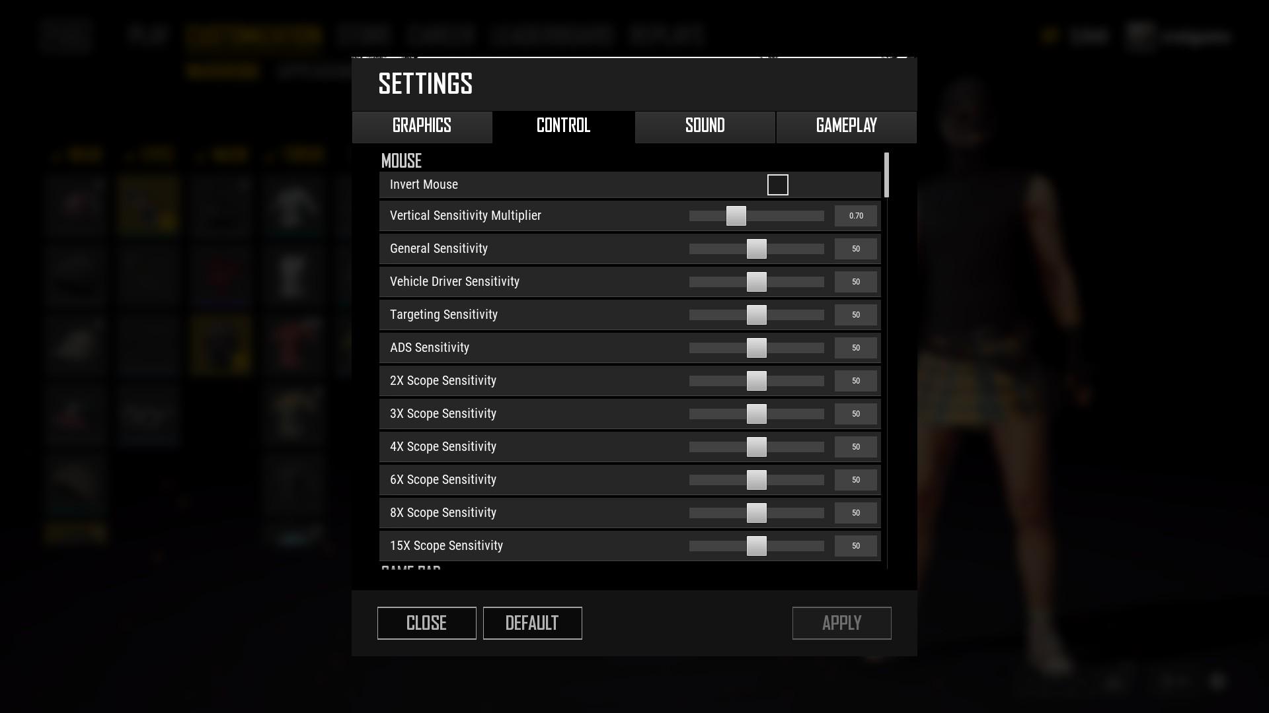Screen dimensions: 1269x713
Task: Click Vehicle Driver Sensitivity value field
Action: (x=855, y=281)
